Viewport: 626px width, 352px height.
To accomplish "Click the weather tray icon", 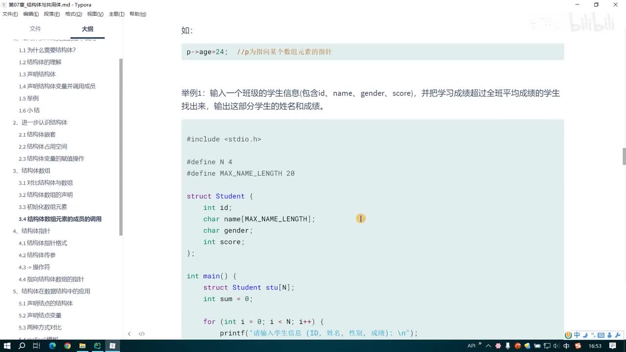I will [x=527, y=346].
